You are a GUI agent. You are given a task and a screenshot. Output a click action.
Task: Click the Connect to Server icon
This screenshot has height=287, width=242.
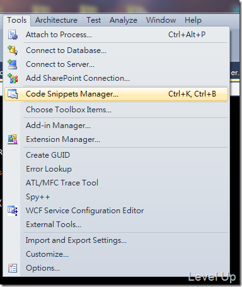[x=13, y=64]
